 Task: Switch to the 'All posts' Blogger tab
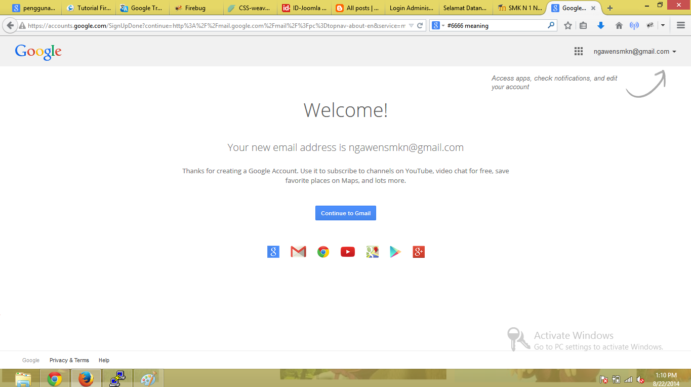click(x=357, y=8)
